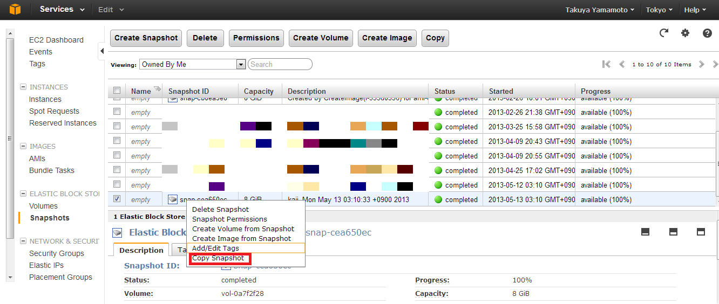Screen dimensions: 719x304
Task: Maximize the details pane
Action: pos(701,232)
